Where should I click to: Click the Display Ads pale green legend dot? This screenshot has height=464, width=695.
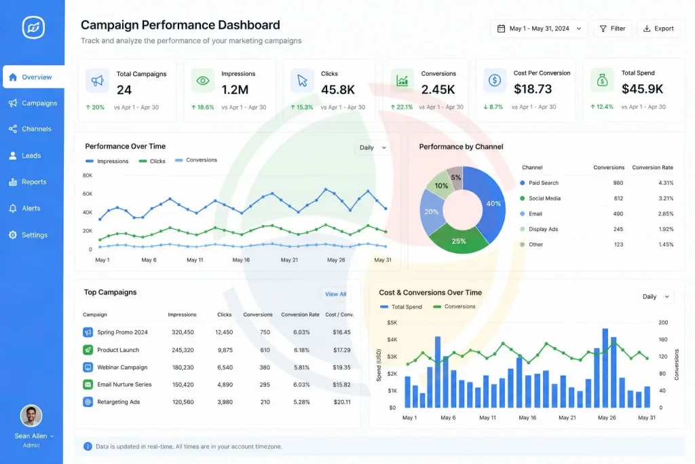tap(522, 230)
